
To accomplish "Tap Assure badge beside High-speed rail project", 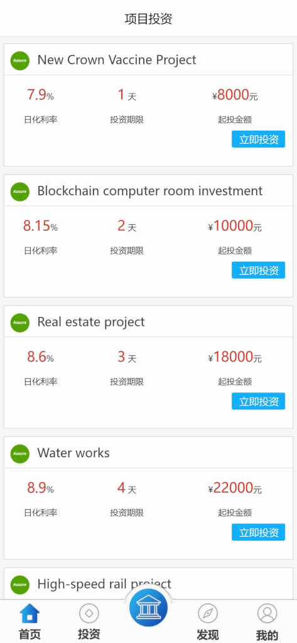I will 20,585.
